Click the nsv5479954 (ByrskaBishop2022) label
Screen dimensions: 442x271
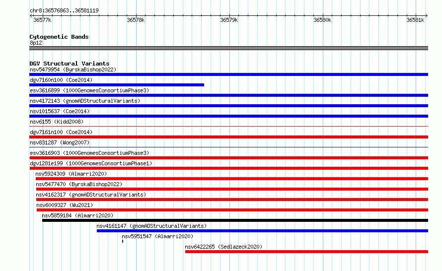tap(73, 69)
